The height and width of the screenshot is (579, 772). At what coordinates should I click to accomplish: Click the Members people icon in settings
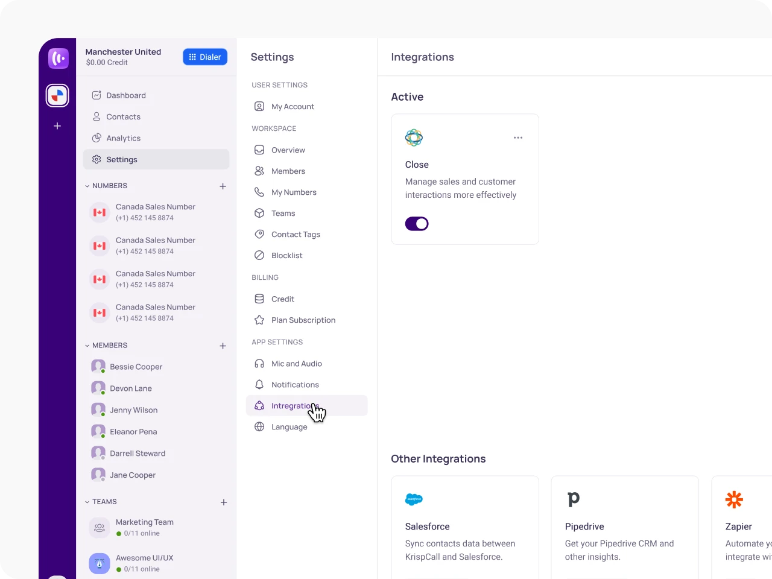[x=259, y=171]
